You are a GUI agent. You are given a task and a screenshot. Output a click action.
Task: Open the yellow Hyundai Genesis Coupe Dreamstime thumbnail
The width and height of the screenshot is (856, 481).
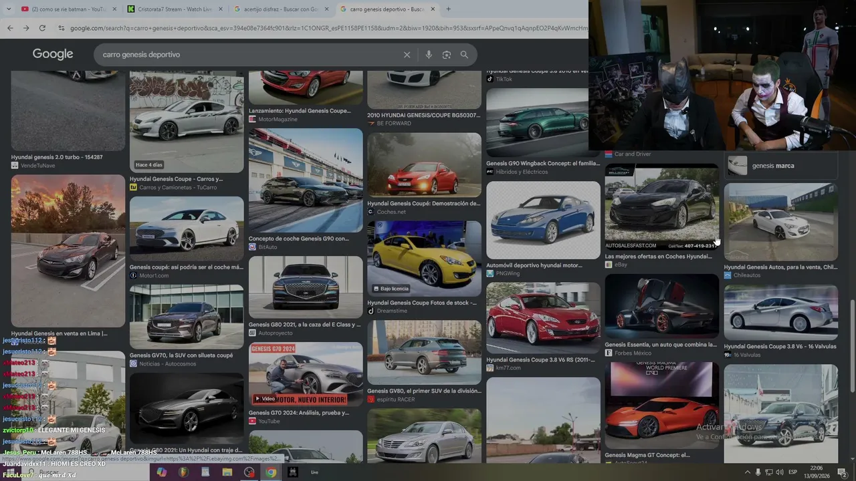click(424, 259)
